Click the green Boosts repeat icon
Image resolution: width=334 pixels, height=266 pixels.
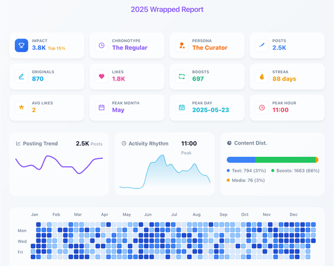pos(182,76)
